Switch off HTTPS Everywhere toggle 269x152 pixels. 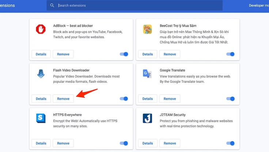(x=124, y=143)
